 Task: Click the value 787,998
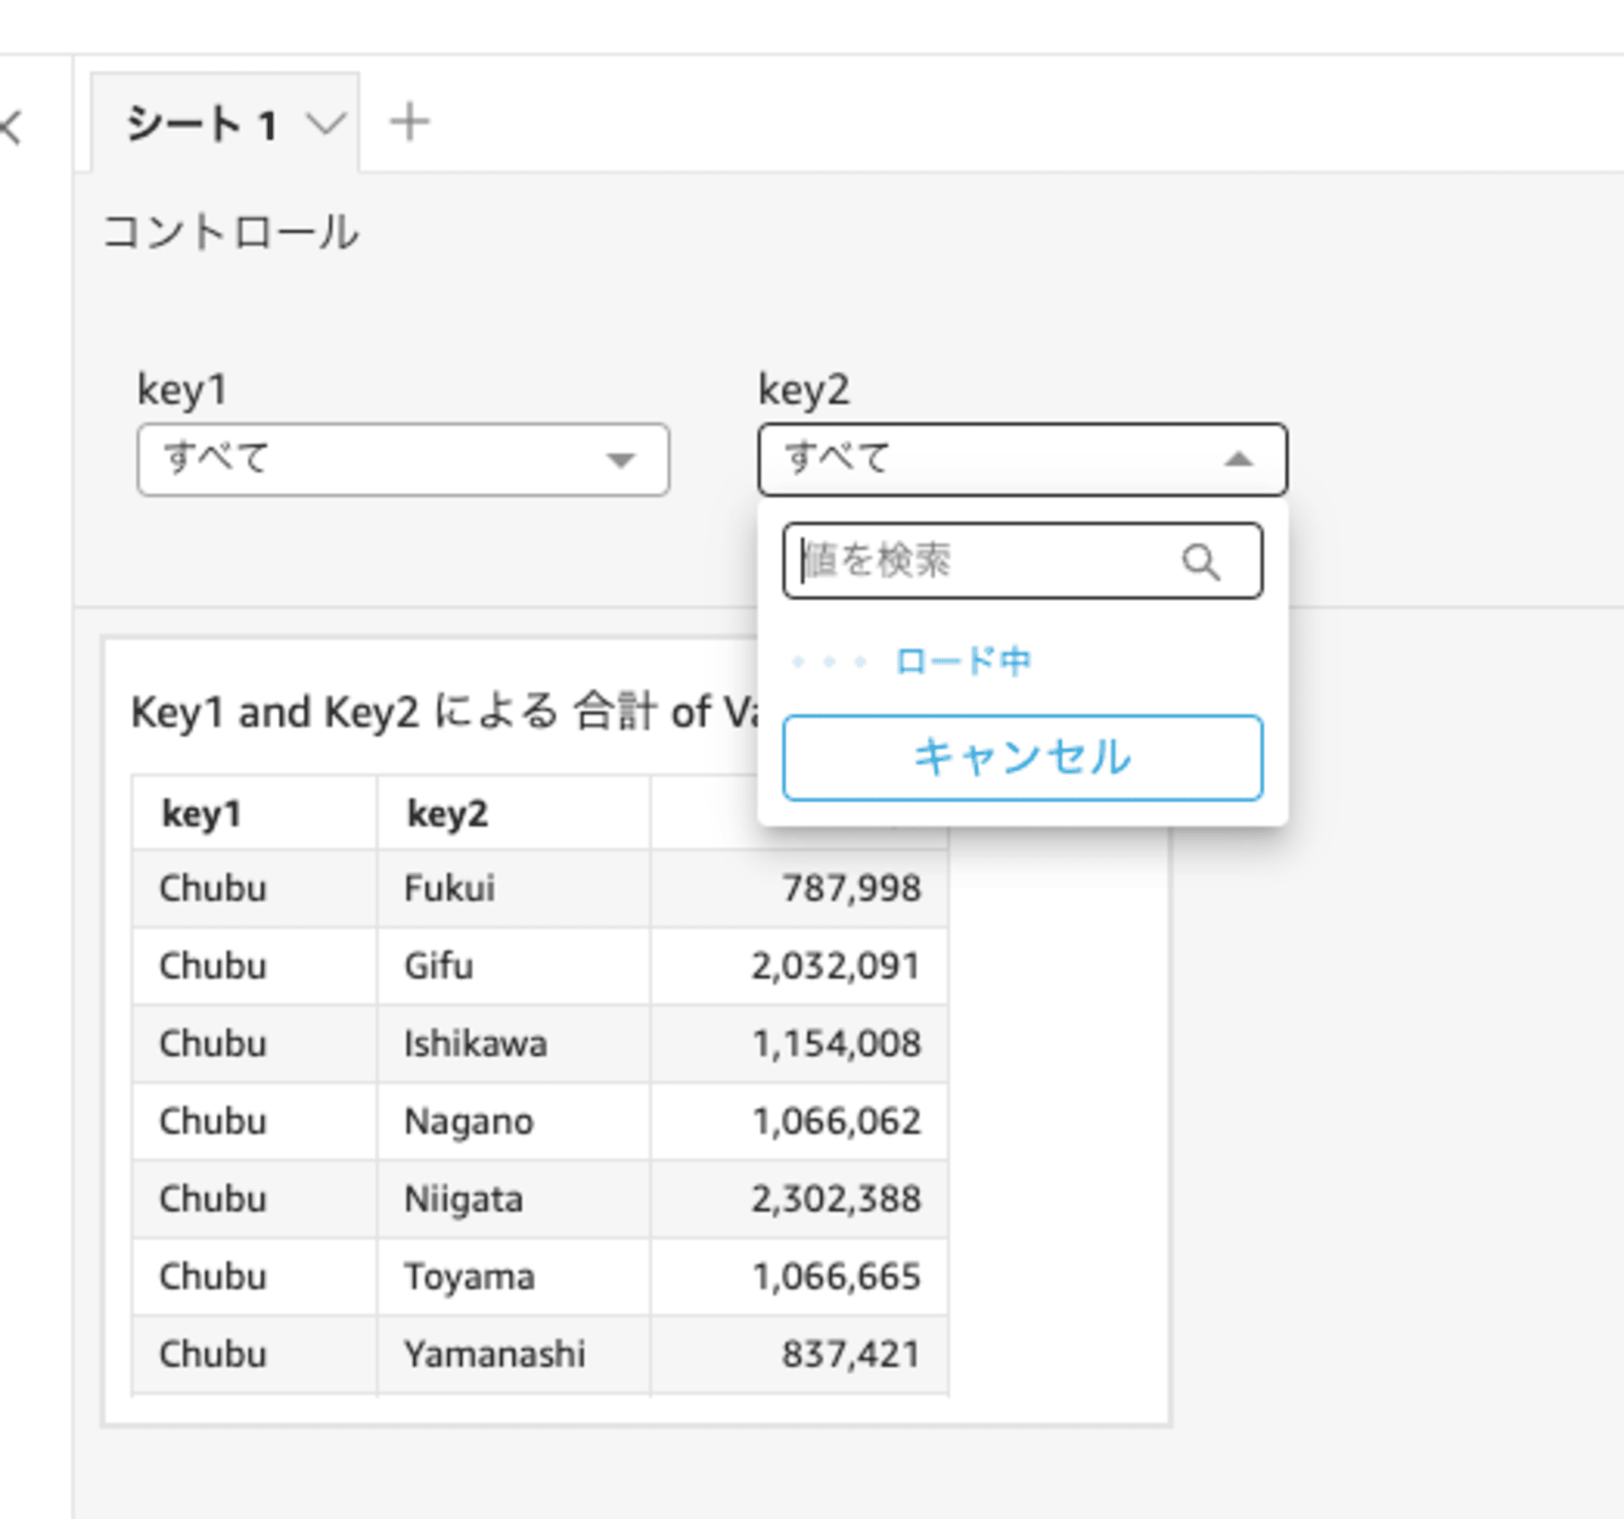point(852,888)
